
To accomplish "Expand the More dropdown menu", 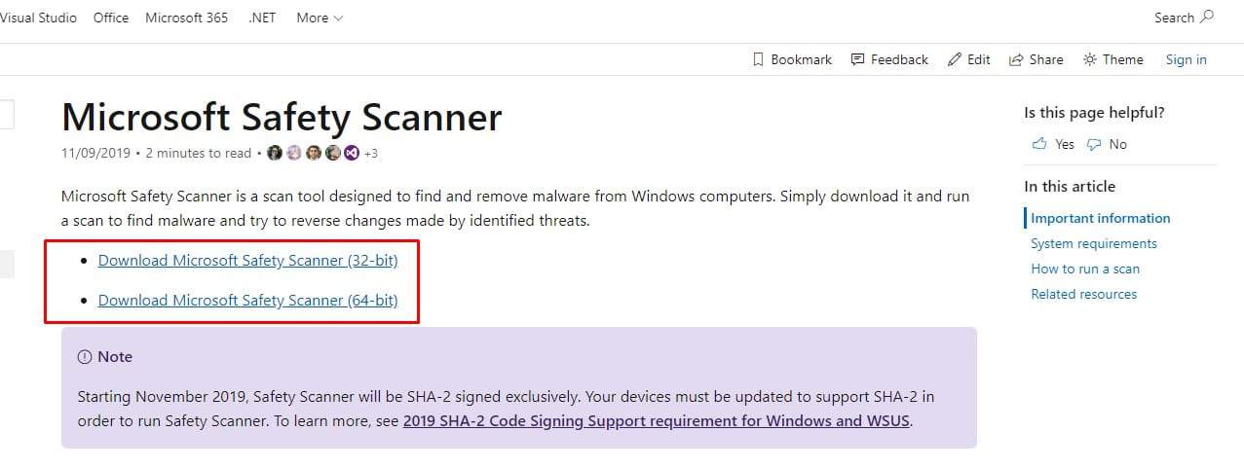I will (320, 18).
